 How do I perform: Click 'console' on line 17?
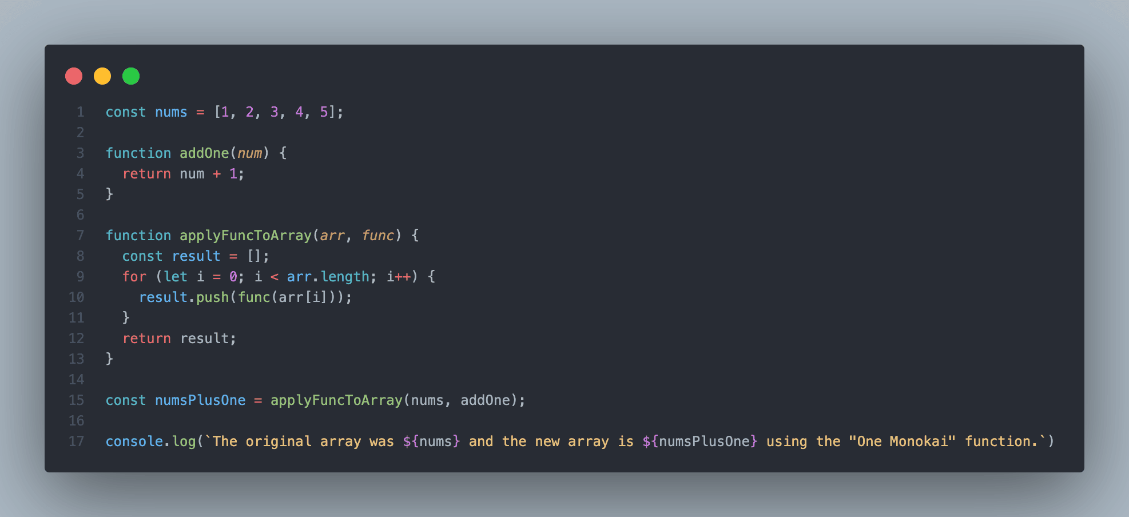tap(134, 442)
